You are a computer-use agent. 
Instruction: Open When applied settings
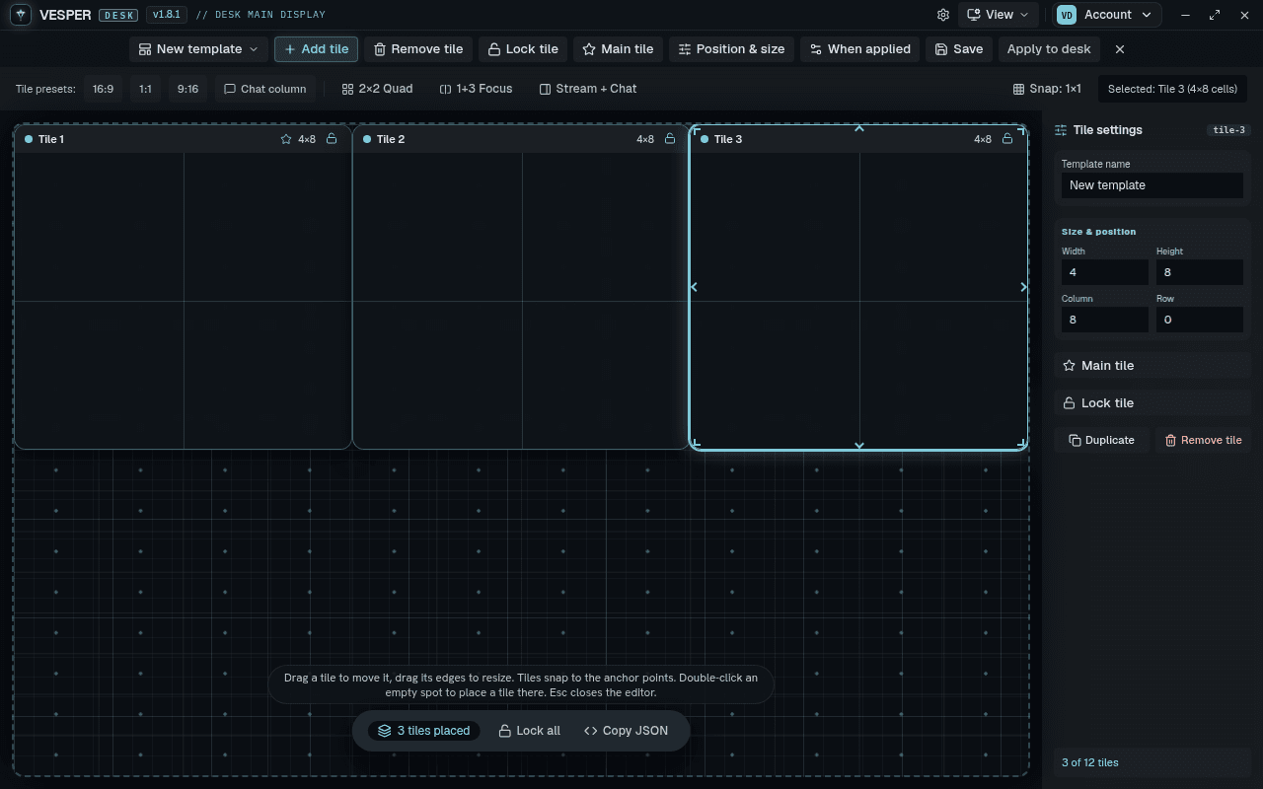(x=859, y=49)
